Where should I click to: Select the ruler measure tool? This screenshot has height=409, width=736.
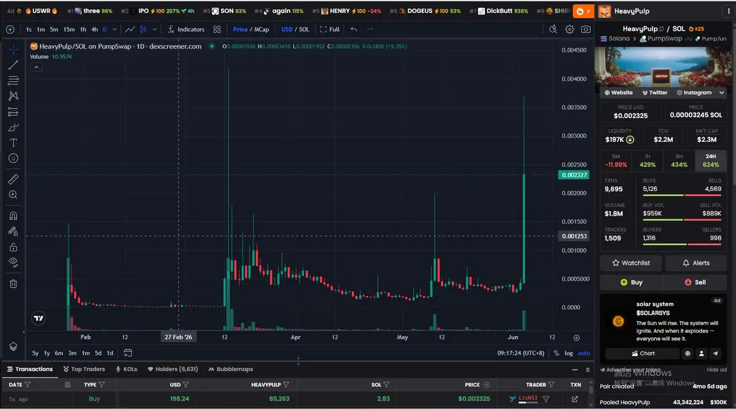pyautogui.click(x=13, y=179)
